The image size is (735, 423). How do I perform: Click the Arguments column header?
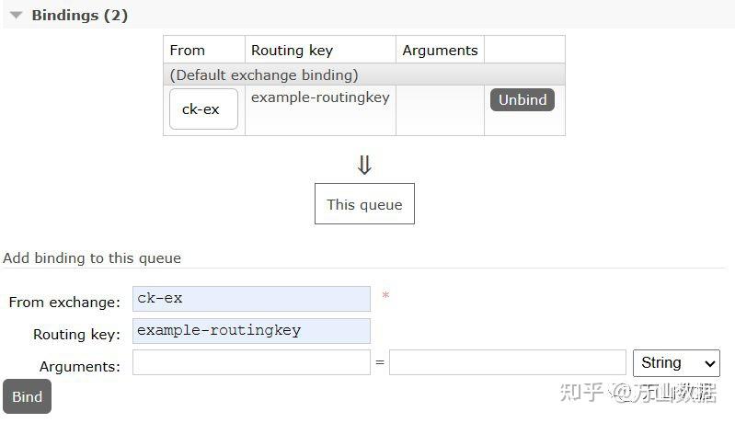click(x=440, y=51)
